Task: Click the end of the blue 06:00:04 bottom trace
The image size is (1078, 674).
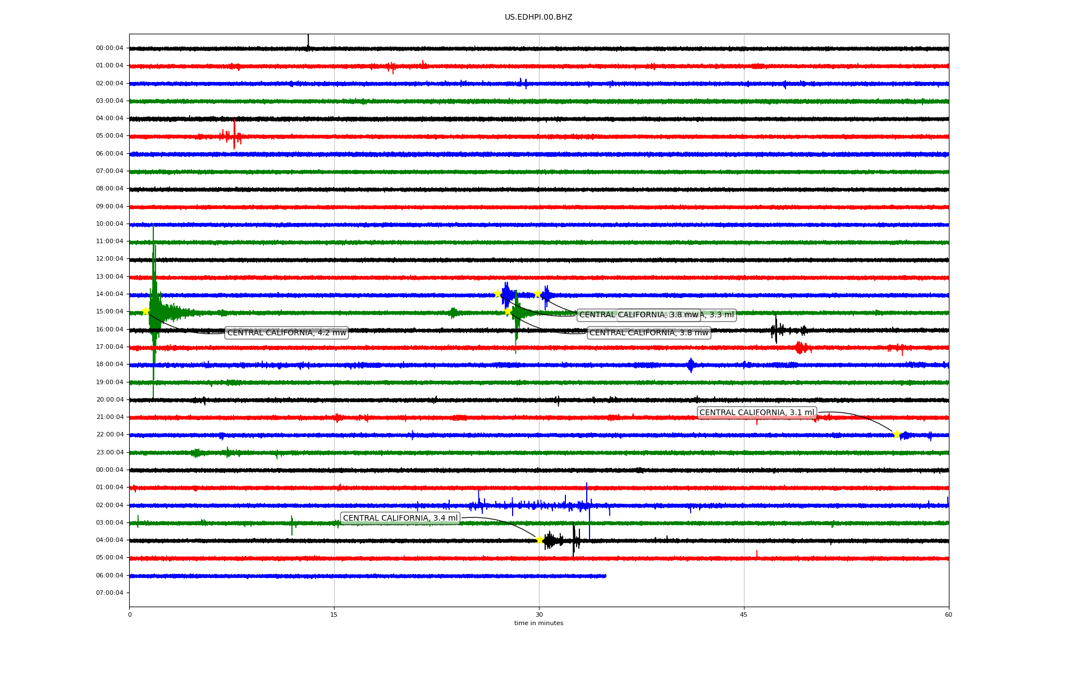Action: (x=605, y=576)
